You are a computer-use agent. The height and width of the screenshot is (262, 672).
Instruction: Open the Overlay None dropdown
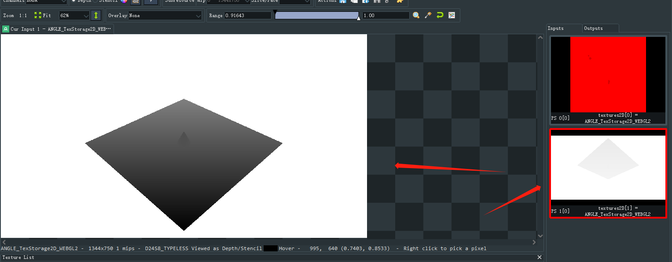coord(165,15)
